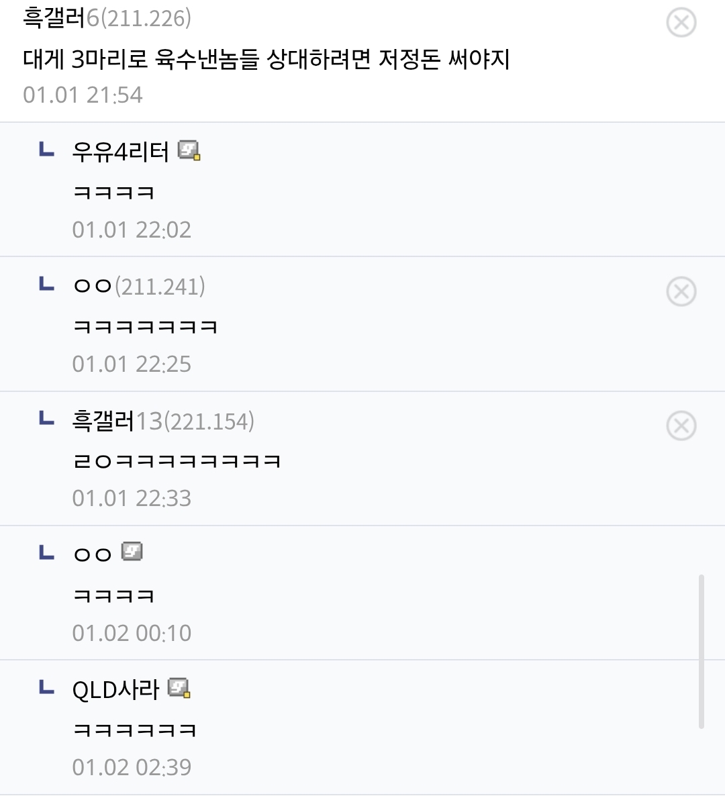
Task: Click the reply arrow beside 우유4리터
Action: [46, 150]
